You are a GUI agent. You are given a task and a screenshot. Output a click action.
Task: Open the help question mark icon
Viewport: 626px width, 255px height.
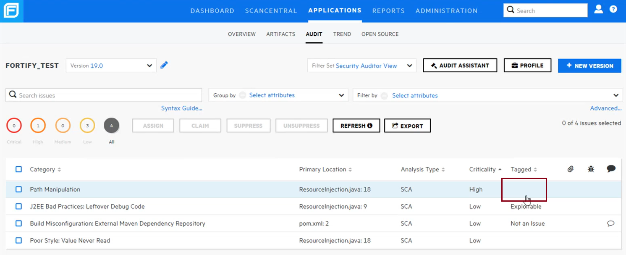click(613, 9)
